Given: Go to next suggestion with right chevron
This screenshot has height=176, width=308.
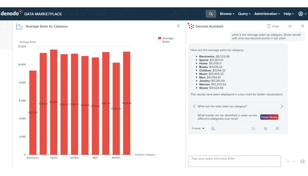Looking at the screenshot, I should (x=282, y=106).
